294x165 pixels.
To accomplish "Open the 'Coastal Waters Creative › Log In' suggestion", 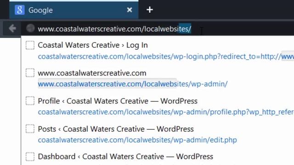I will pos(93,45).
